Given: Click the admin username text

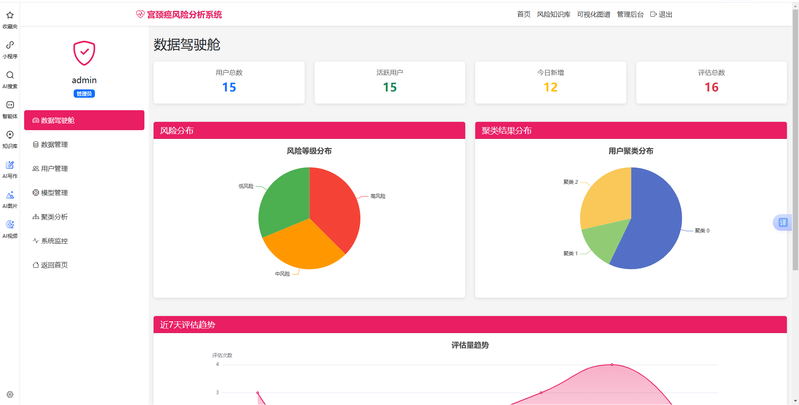Looking at the screenshot, I should [x=84, y=80].
